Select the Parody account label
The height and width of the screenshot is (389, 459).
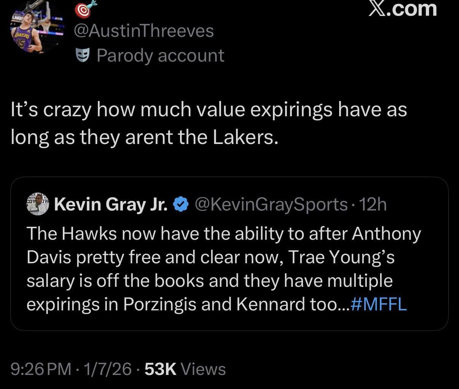(x=160, y=55)
